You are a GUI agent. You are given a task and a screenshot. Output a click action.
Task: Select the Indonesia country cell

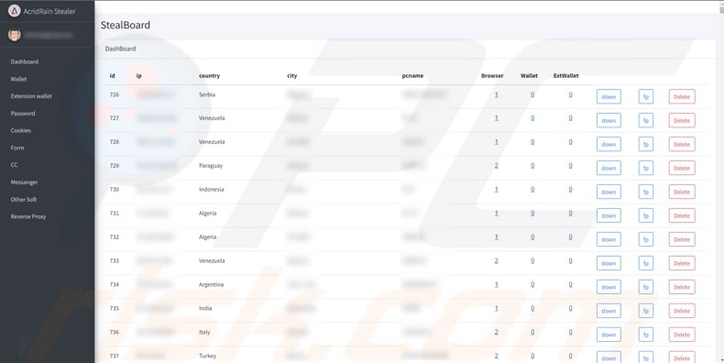(x=212, y=190)
